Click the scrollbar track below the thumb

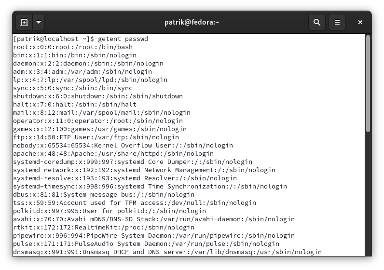point(368,193)
